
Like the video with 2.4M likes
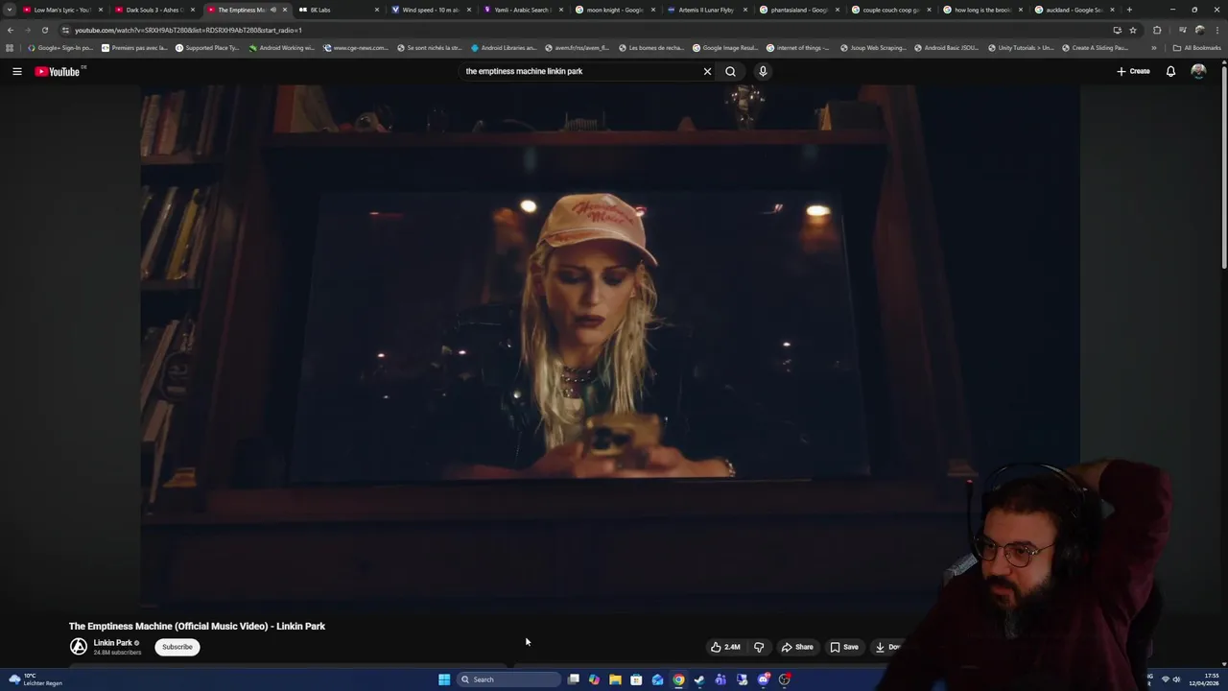click(x=725, y=647)
